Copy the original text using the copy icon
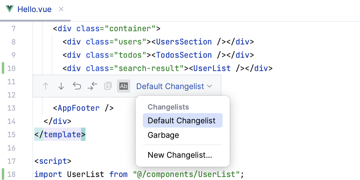This screenshot has width=360, height=180. point(107,86)
